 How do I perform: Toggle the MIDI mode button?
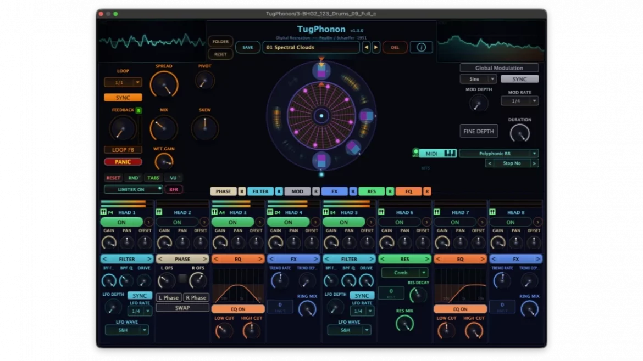pyautogui.click(x=437, y=153)
